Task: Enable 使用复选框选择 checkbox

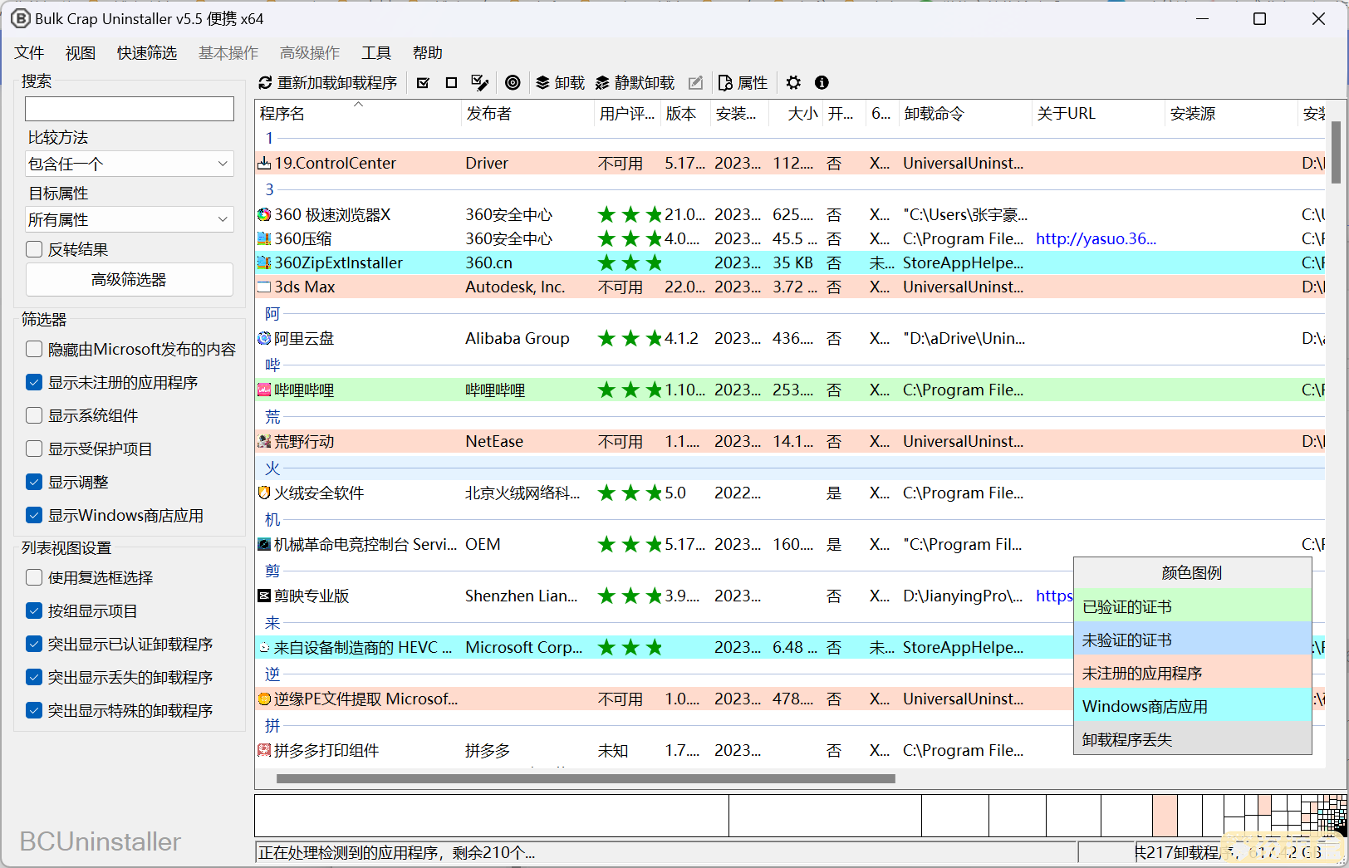Action: (34, 577)
